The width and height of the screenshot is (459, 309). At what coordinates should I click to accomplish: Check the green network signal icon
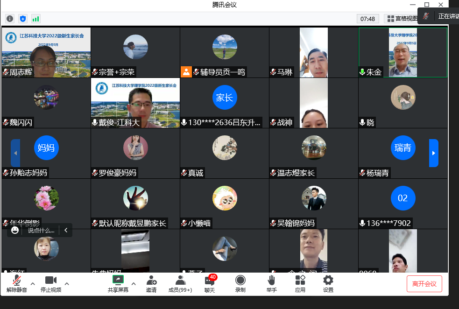tap(36, 19)
